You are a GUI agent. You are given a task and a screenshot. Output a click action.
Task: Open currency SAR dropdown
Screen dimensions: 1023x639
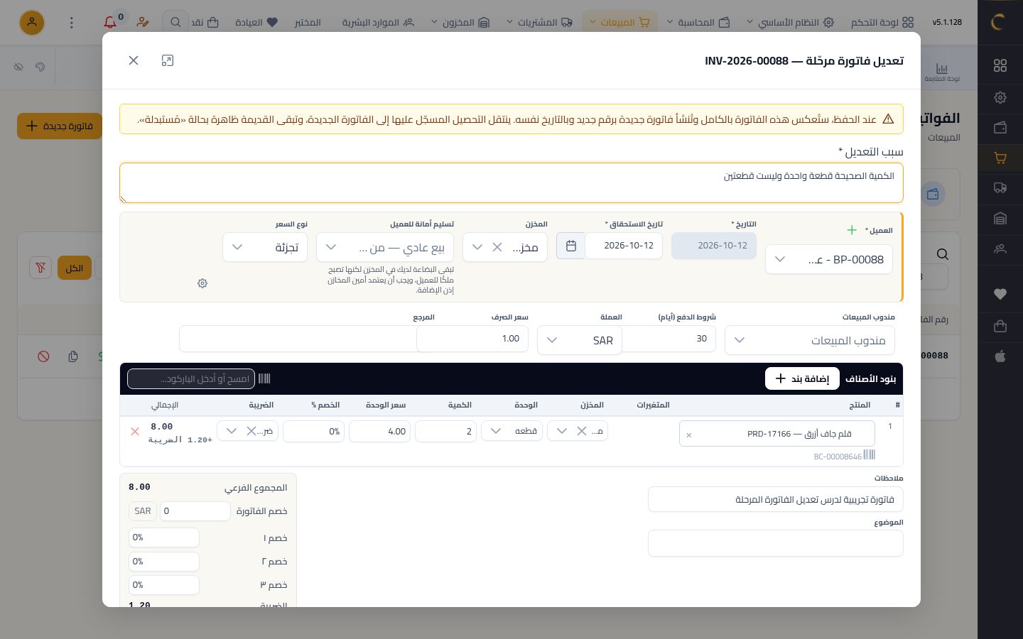click(580, 340)
